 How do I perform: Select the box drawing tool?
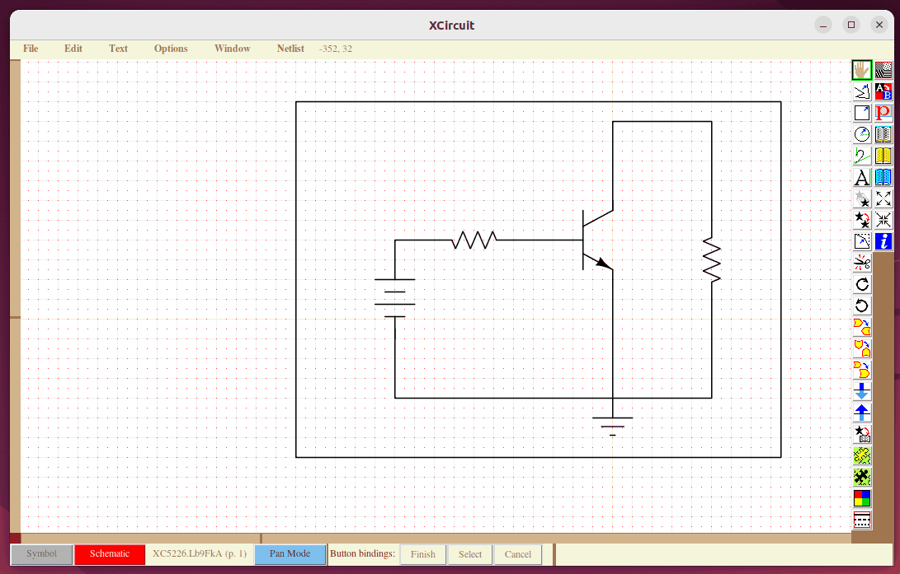tap(861, 113)
